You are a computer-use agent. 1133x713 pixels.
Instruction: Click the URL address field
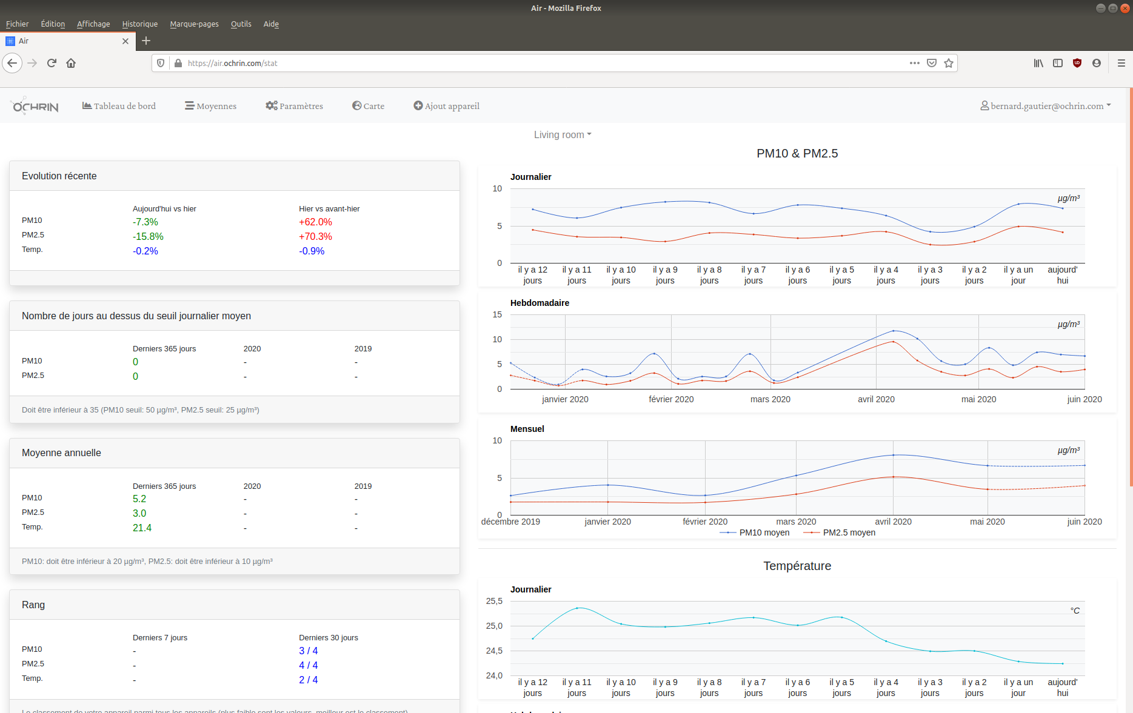click(x=546, y=63)
